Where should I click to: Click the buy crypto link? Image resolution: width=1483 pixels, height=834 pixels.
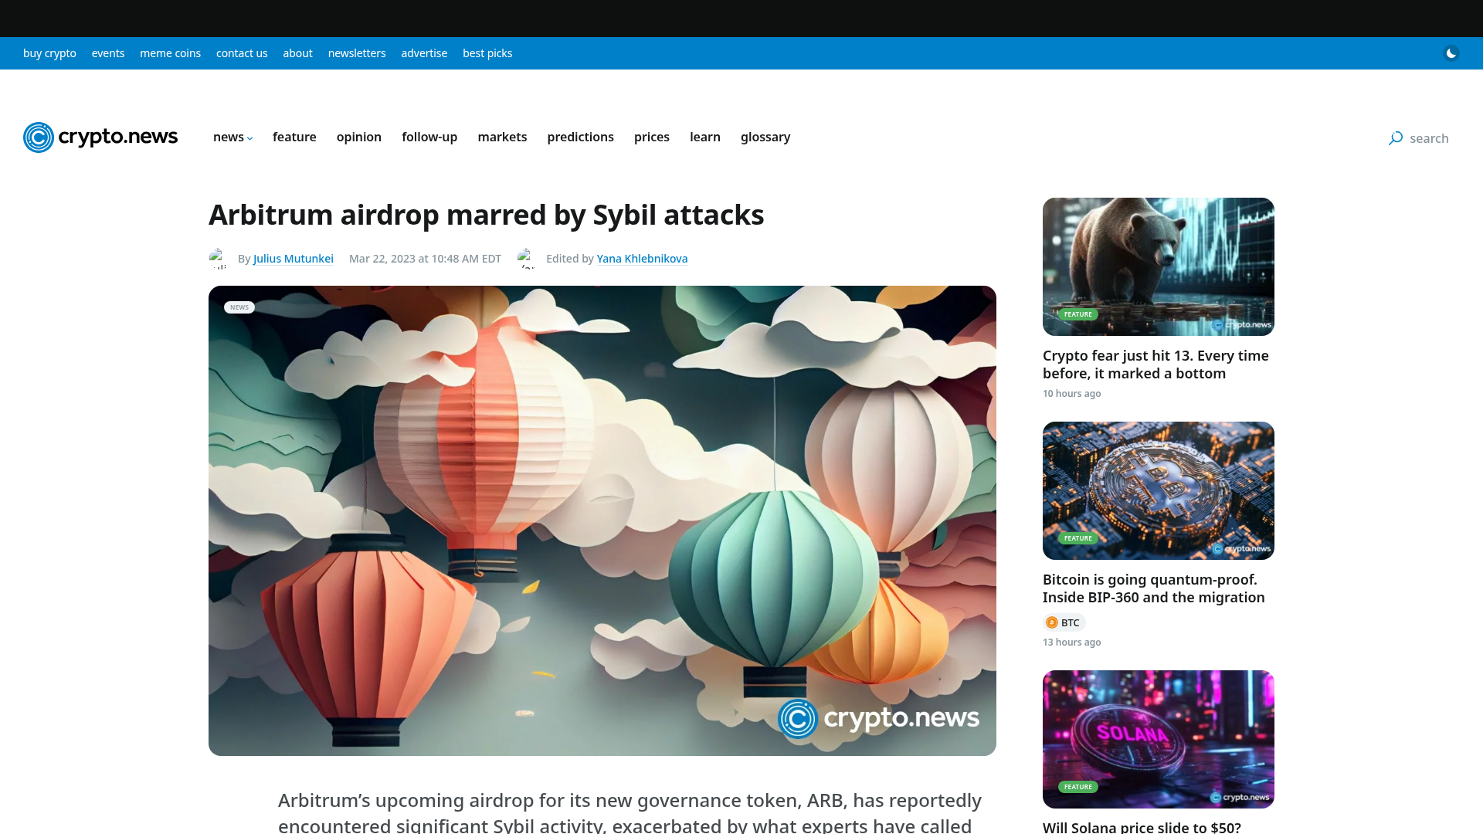[x=49, y=53]
